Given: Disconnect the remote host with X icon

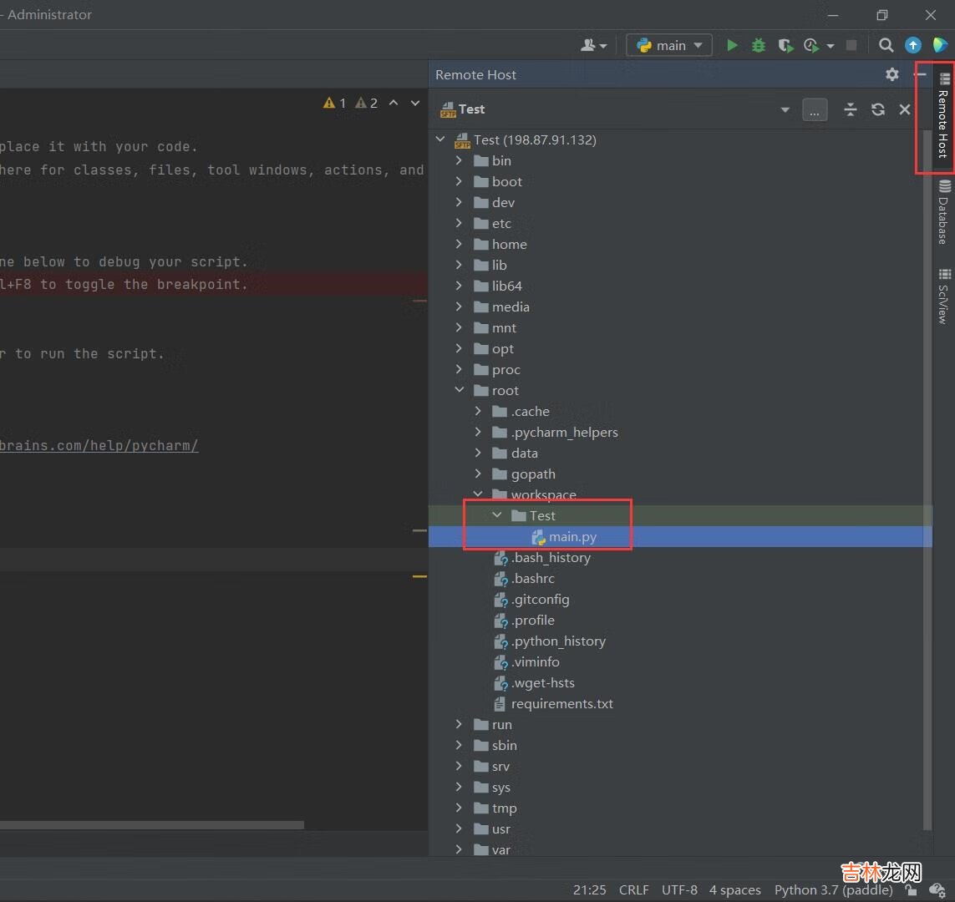Looking at the screenshot, I should tap(904, 109).
